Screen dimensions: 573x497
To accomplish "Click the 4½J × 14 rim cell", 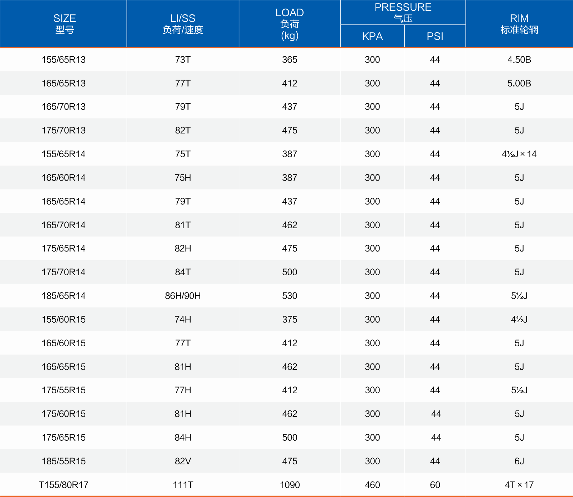I will (519, 154).
